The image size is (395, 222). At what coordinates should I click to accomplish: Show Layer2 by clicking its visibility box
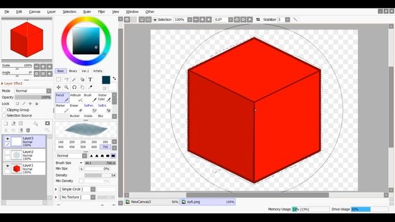click(7, 152)
